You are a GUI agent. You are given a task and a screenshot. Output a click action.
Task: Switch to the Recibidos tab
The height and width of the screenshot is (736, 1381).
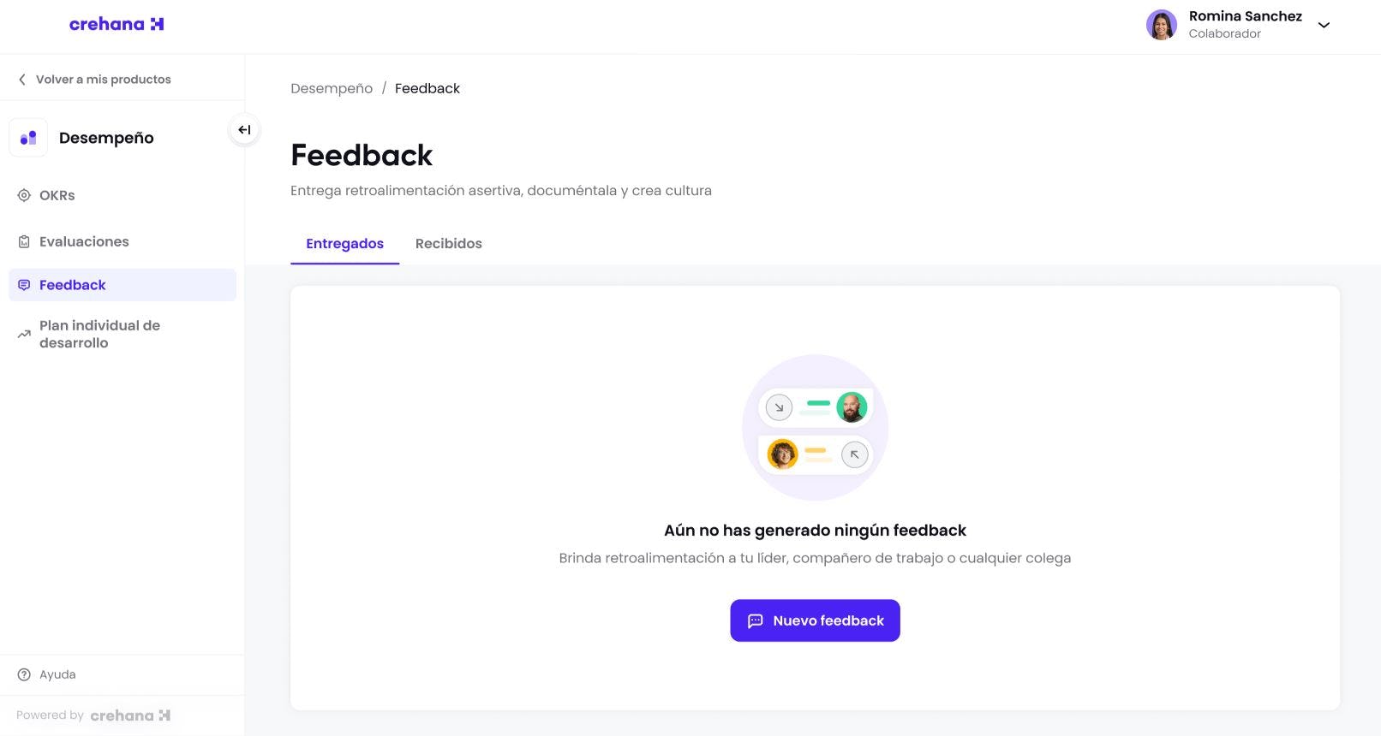(x=448, y=244)
